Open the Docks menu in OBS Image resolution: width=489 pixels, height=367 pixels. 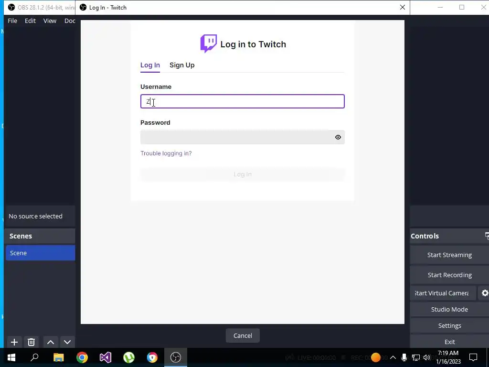[70, 21]
